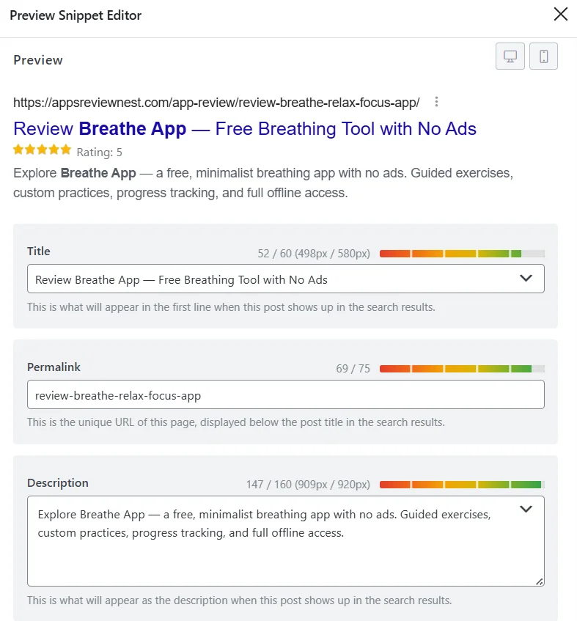Click the Rating: 5 text

pyautogui.click(x=100, y=152)
